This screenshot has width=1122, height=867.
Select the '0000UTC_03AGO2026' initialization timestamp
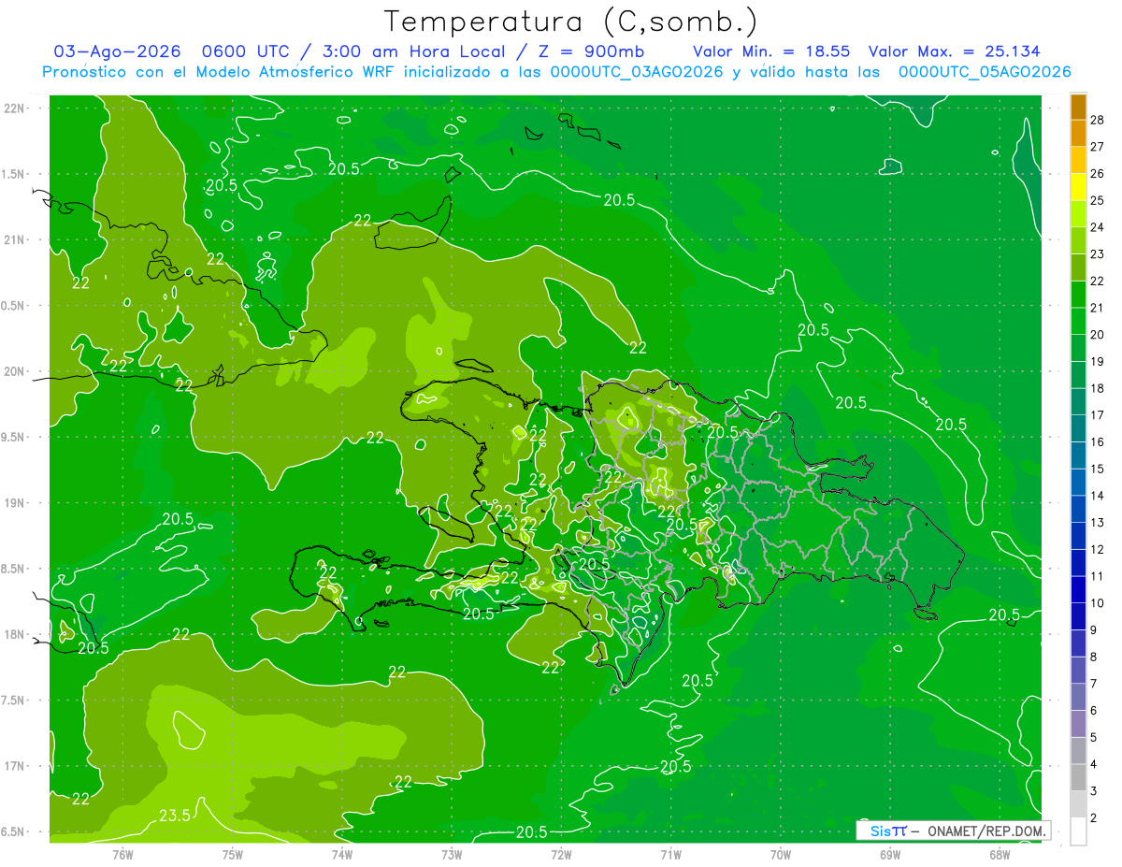click(x=637, y=72)
